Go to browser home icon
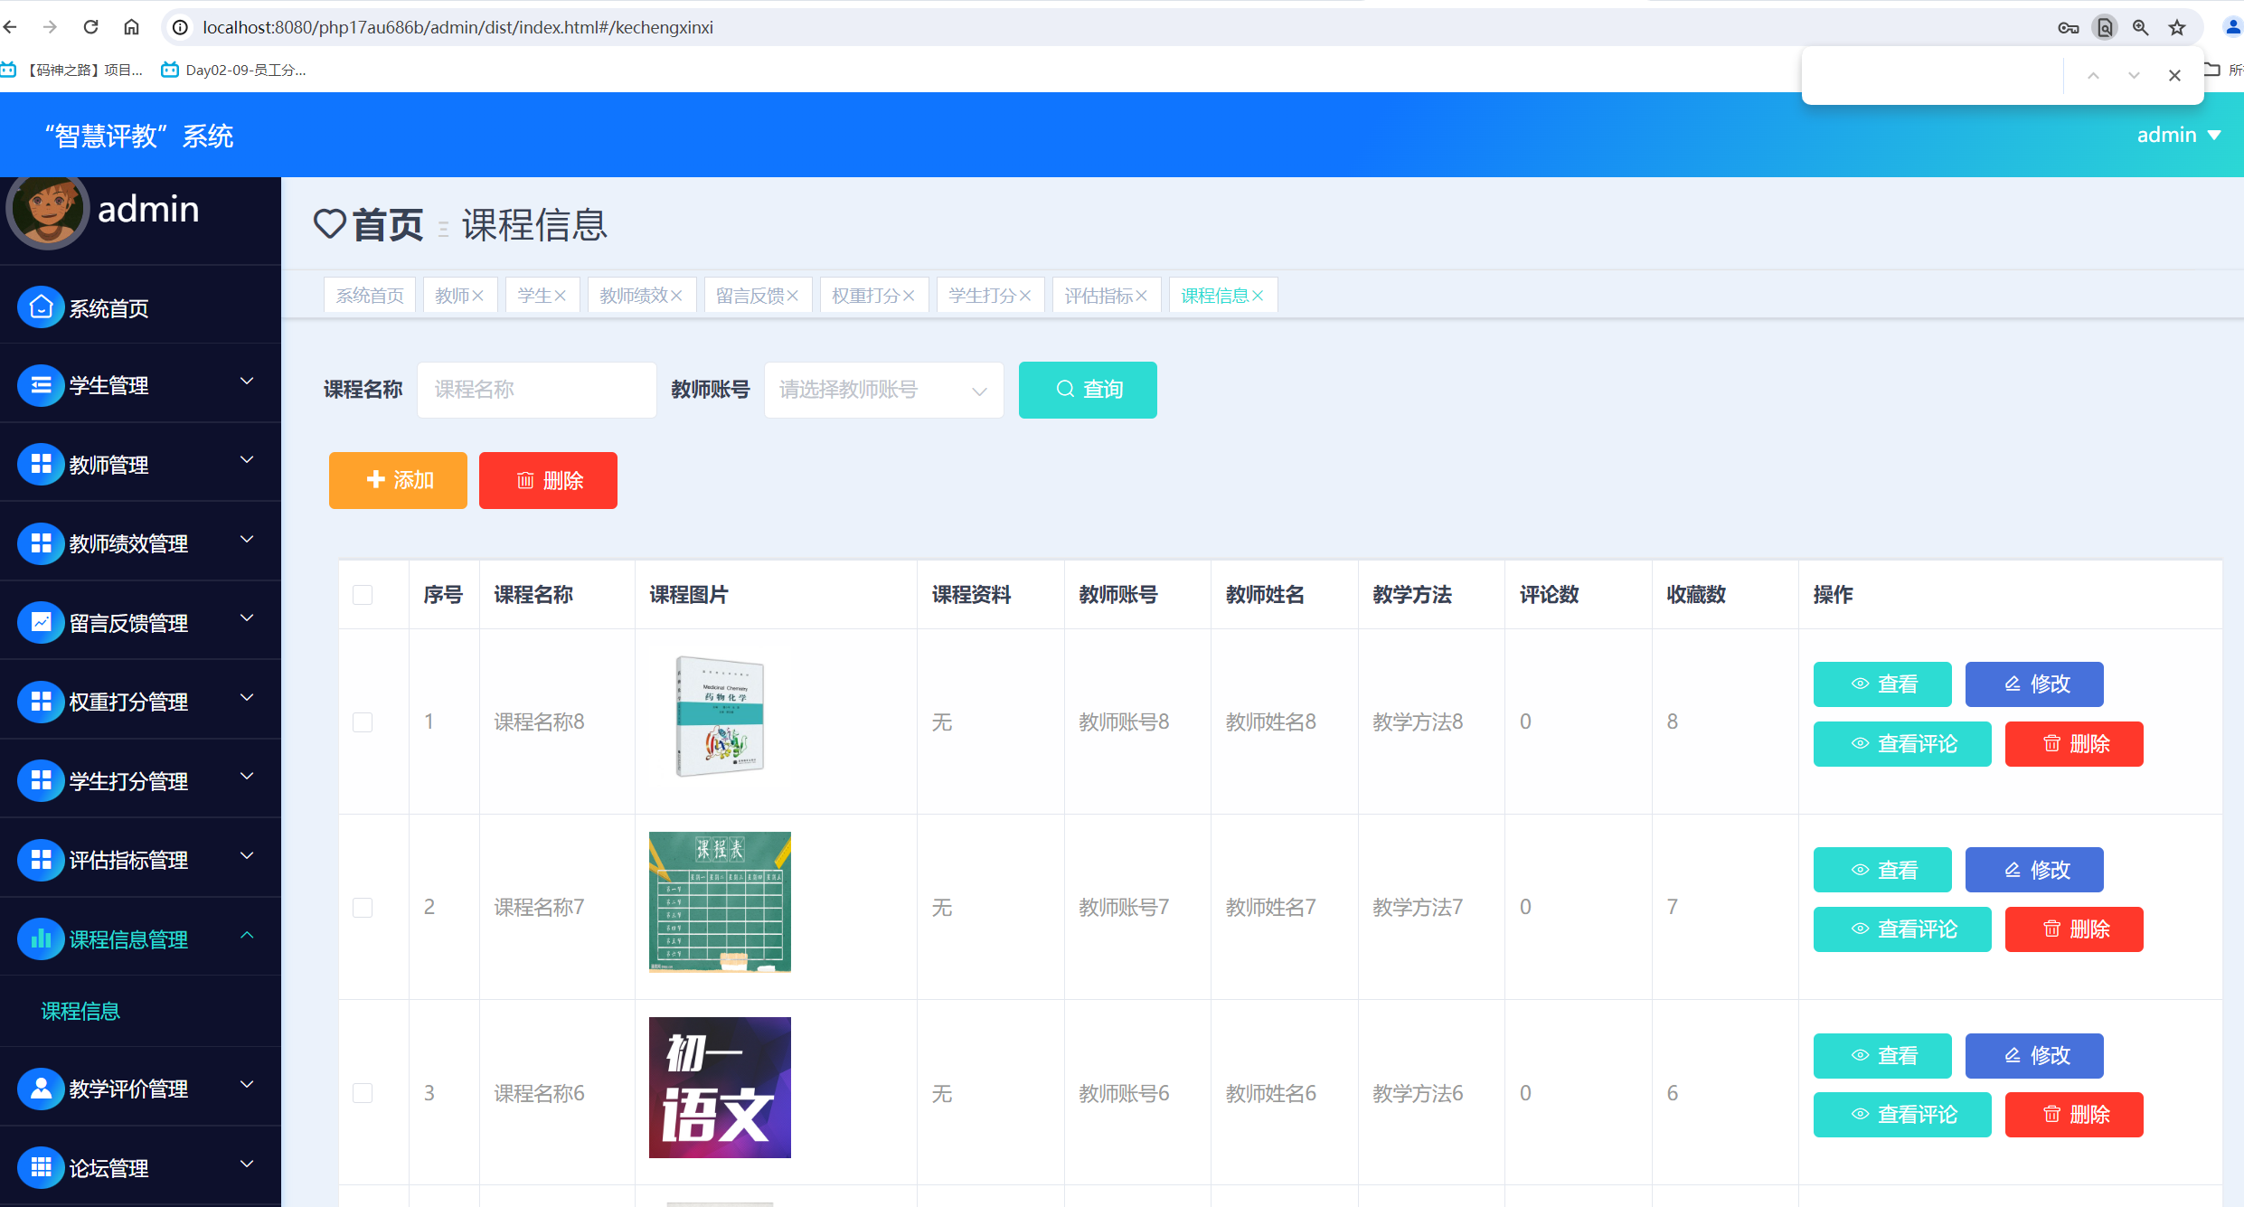This screenshot has width=2244, height=1207. pyautogui.click(x=131, y=27)
